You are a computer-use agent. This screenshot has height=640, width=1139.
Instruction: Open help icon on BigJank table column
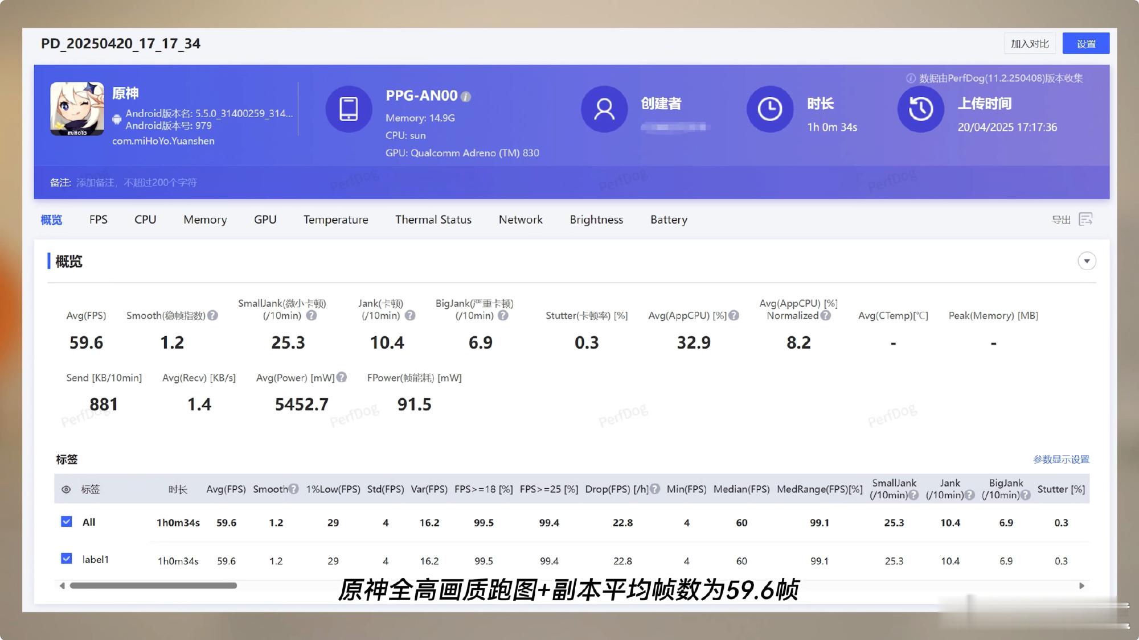1026,495
